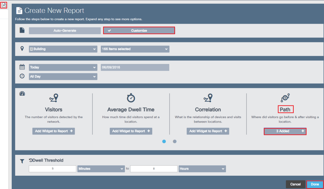The height and width of the screenshot is (189, 324).
Task: Click the dwell threshold maximum field with 8
Action: click(x=154, y=169)
